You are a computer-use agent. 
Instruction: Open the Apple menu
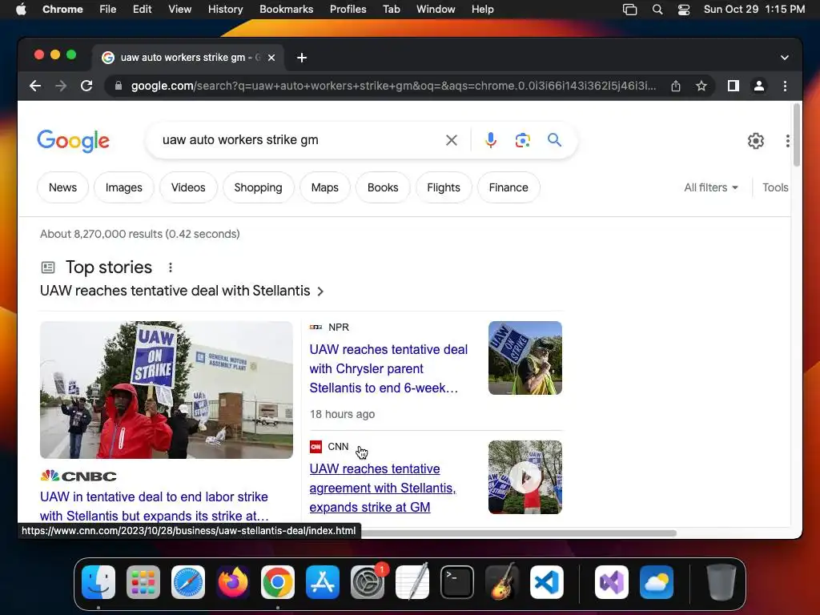pos(21,10)
